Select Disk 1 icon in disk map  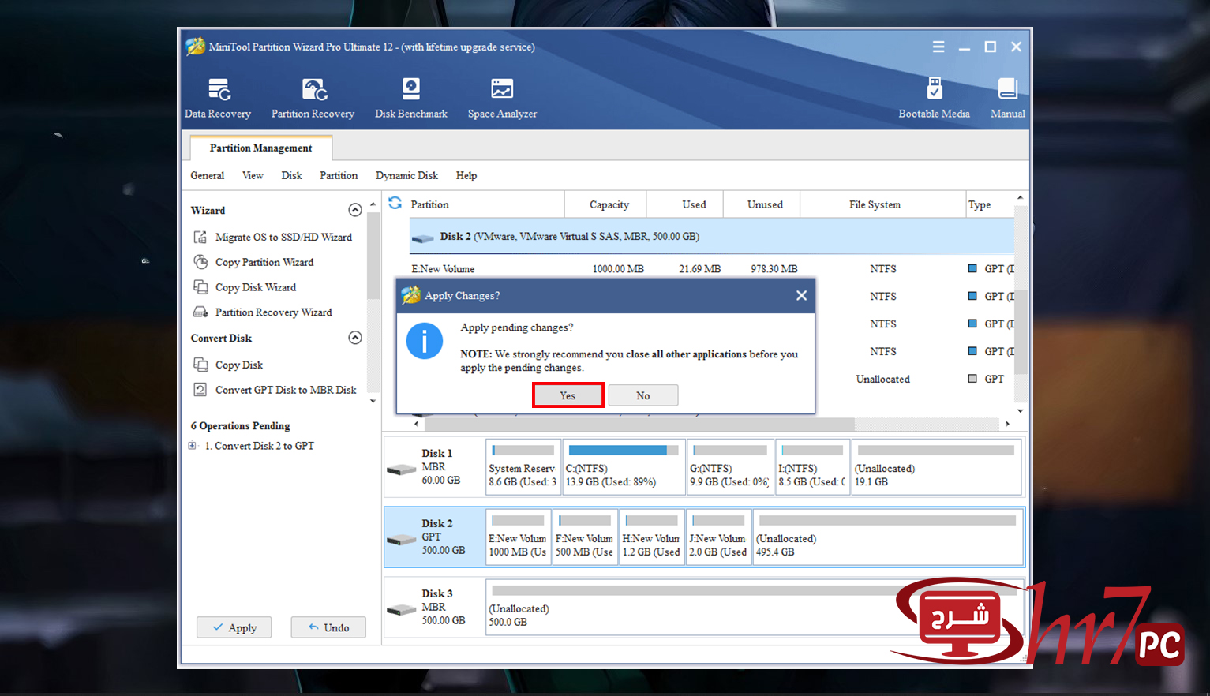[402, 470]
